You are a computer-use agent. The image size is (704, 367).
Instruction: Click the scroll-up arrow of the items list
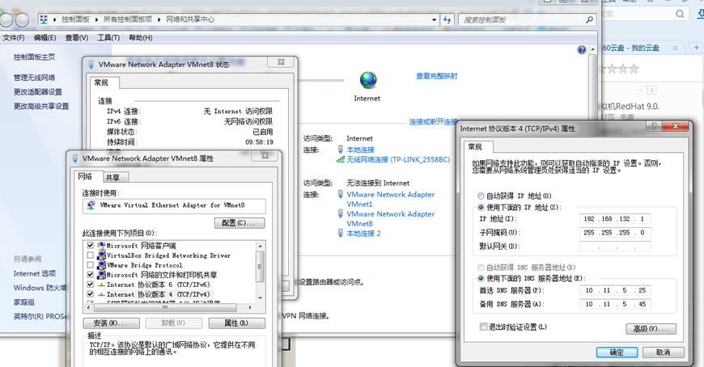(260, 246)
